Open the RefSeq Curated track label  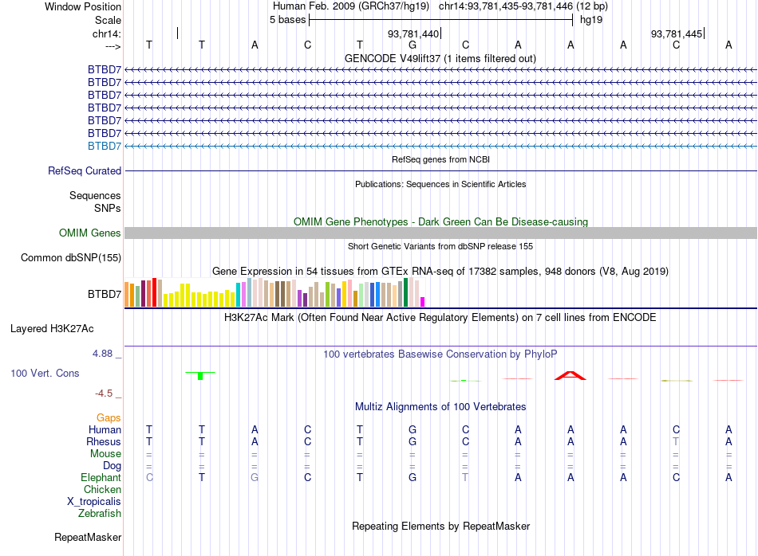85,170
